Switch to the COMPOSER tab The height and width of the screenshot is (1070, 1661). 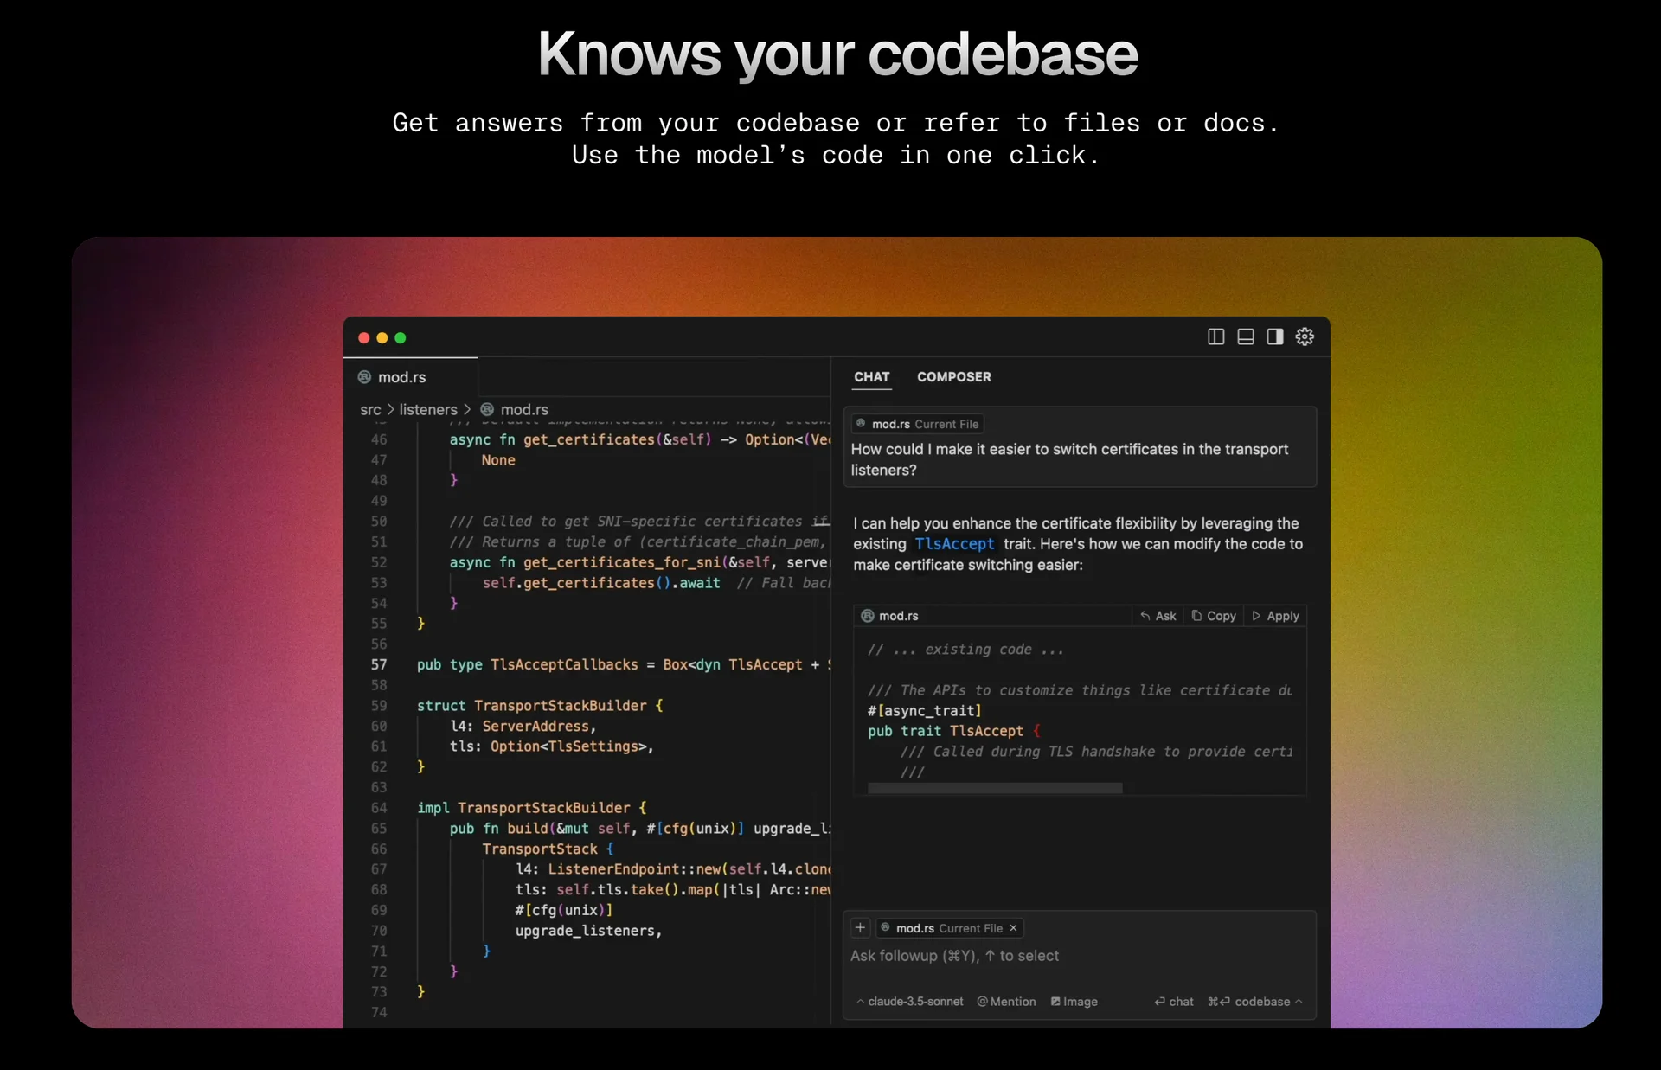[x=953, y=377]
